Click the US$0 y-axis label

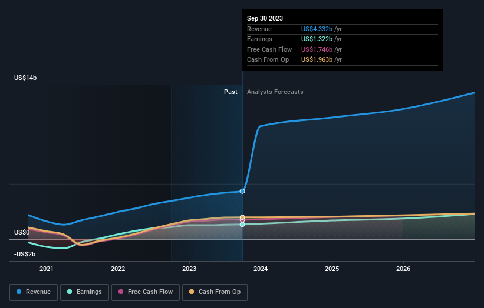coord(22,232)
